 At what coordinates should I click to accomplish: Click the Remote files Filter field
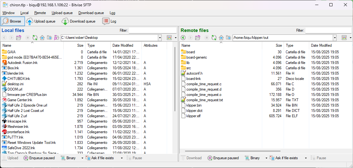click(328, 30)
